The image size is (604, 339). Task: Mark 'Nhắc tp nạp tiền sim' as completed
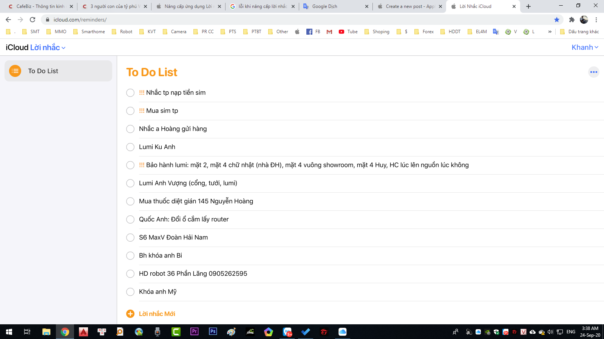[130, 93]
